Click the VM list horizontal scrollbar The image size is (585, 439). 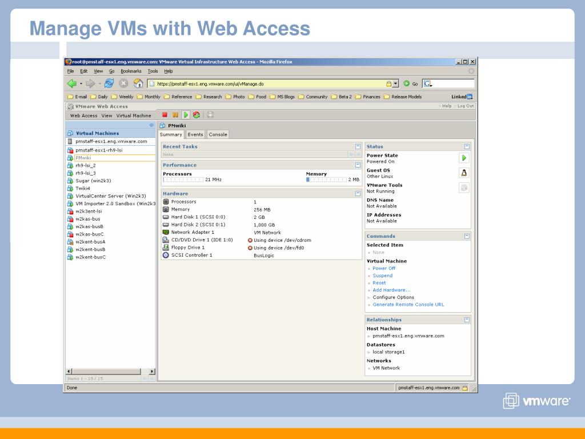[110, 372]
